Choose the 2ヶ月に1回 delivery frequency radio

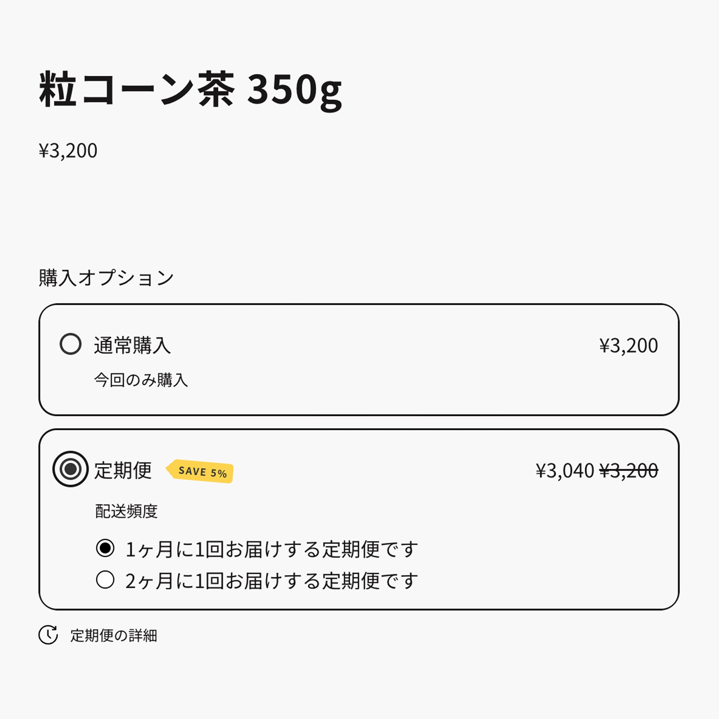click(x=105, y=580)
